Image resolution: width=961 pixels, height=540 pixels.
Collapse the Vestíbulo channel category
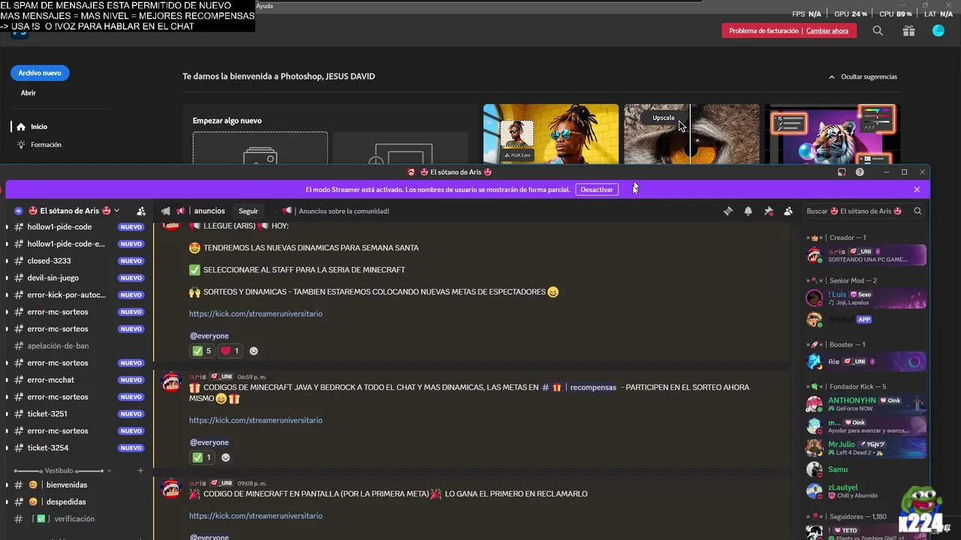coord(64,471)
